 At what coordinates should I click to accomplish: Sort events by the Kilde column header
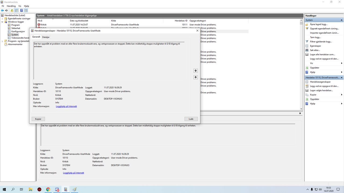[x=137, y=21]
